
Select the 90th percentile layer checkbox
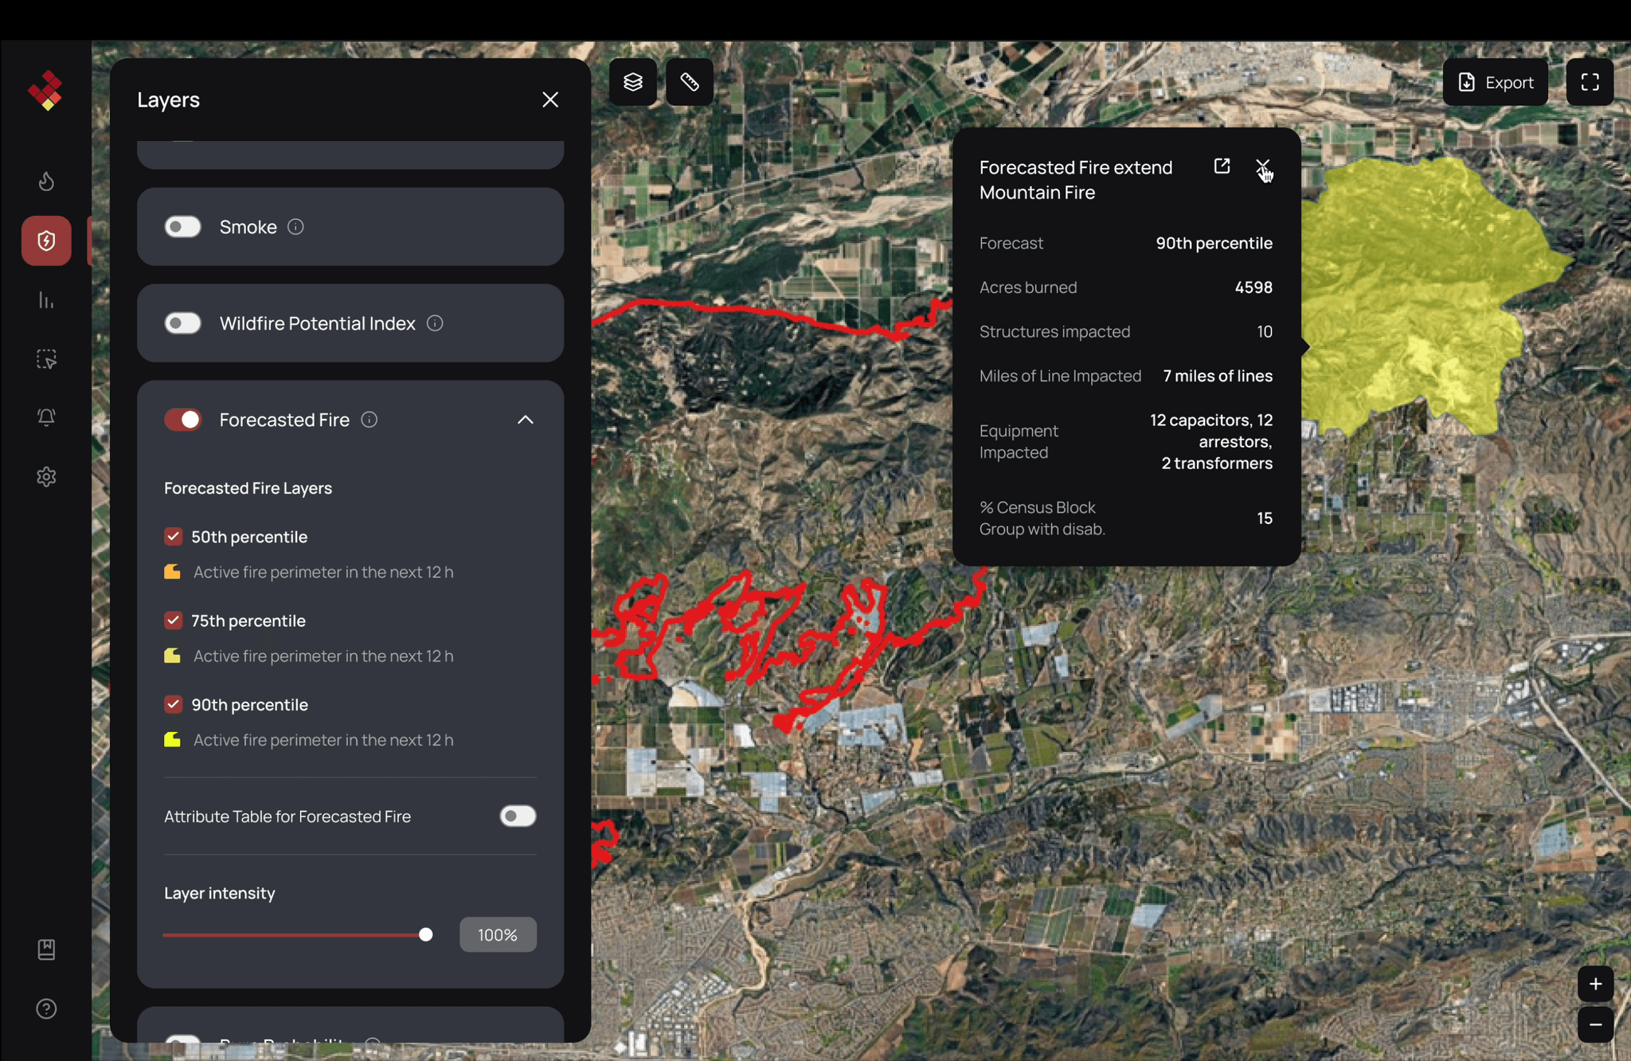point(174,703)
